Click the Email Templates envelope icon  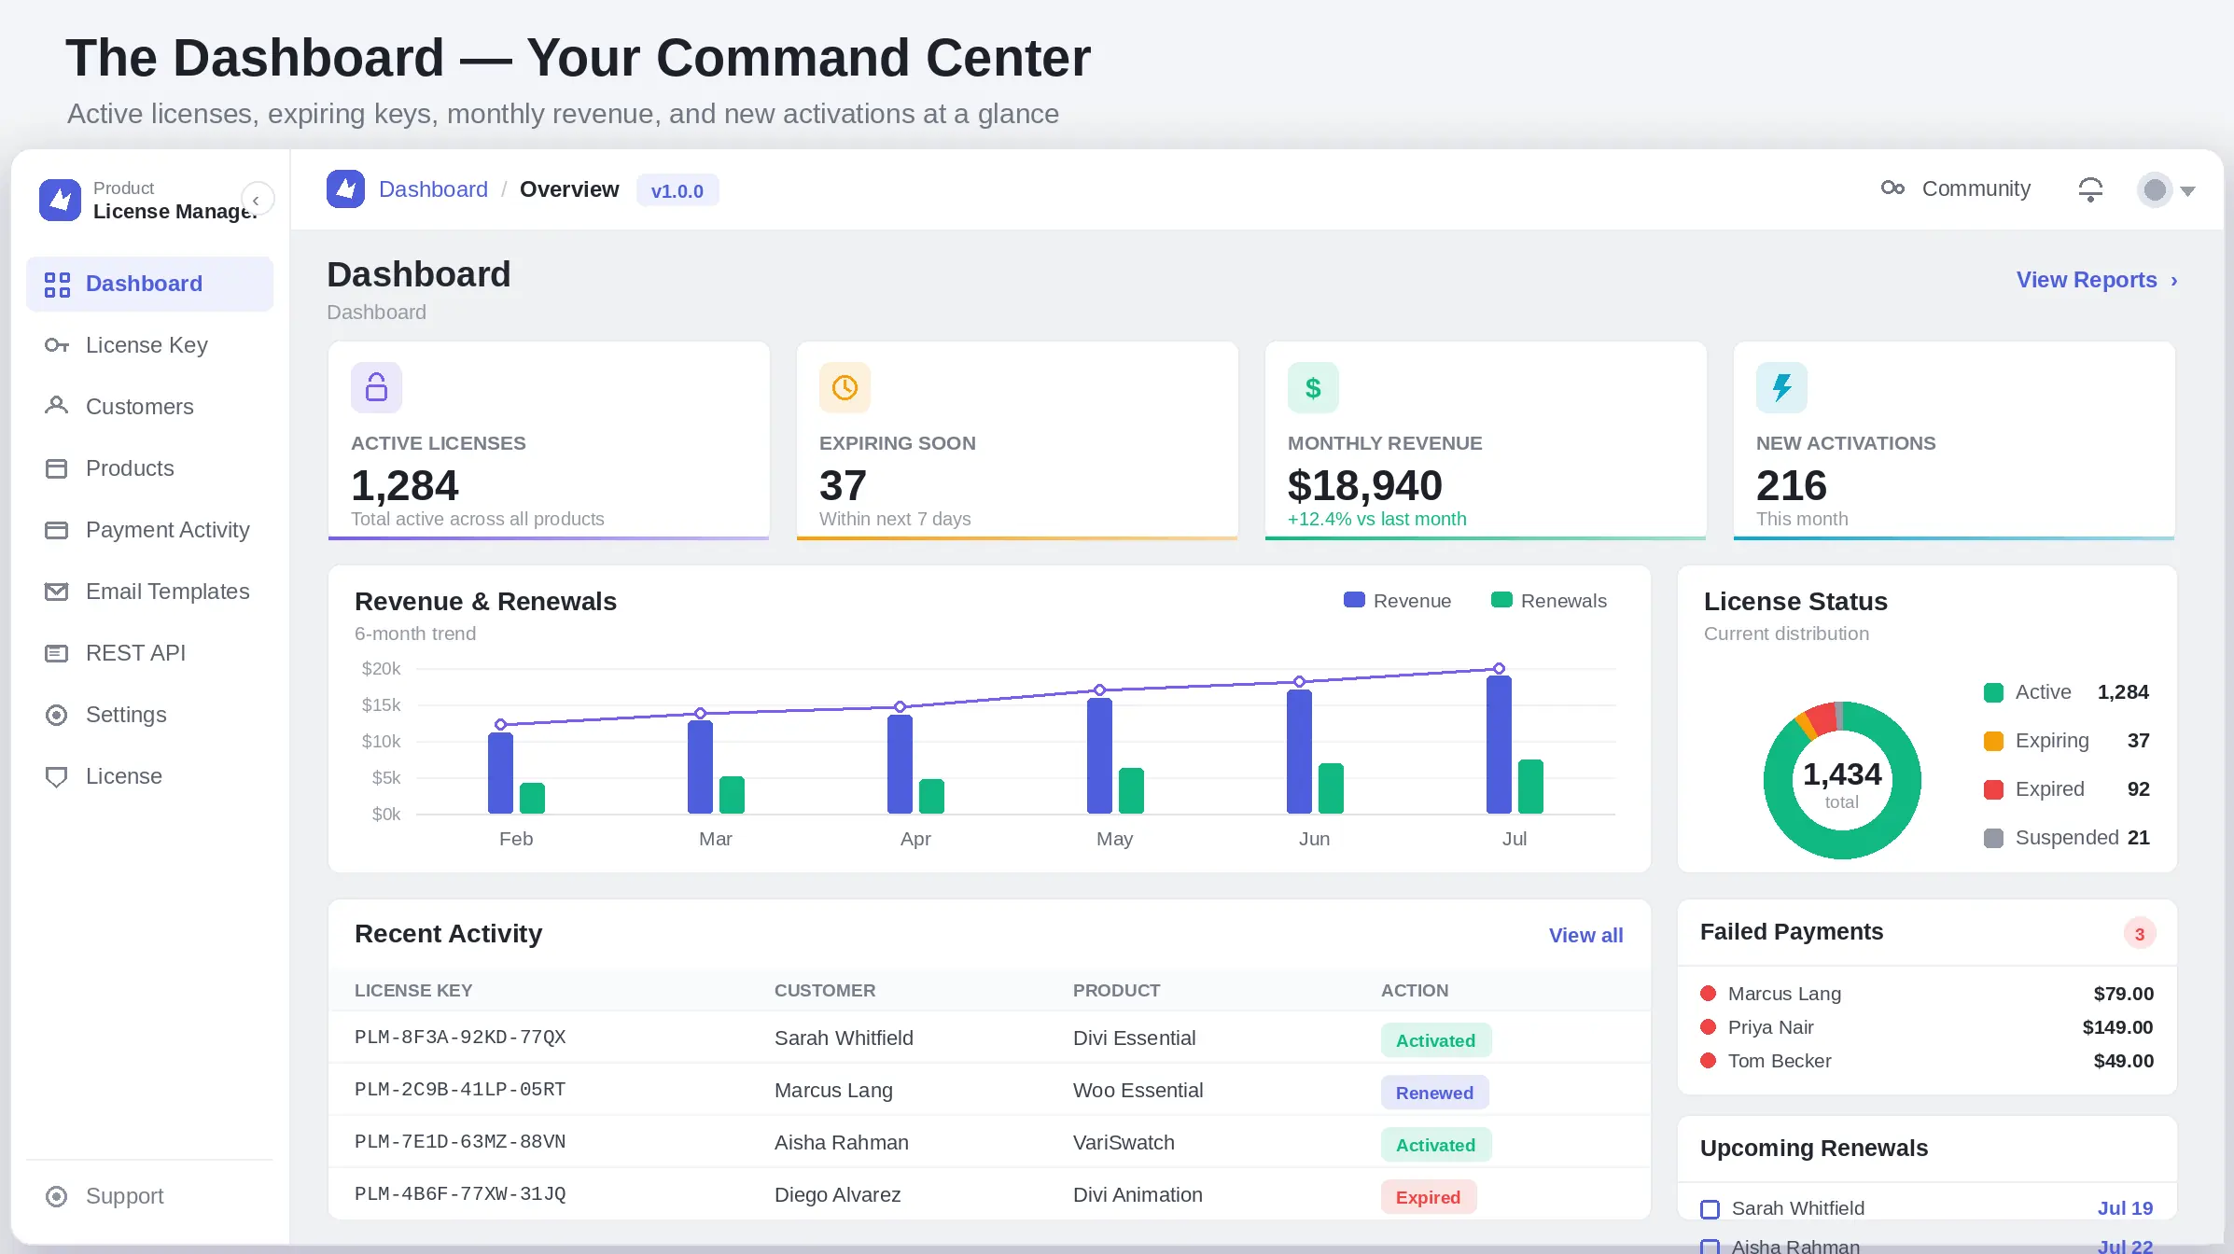pos(57,592)
